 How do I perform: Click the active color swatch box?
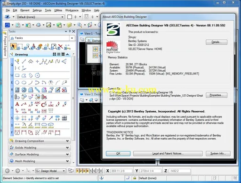pyautogui.click(x=70, y=17)
